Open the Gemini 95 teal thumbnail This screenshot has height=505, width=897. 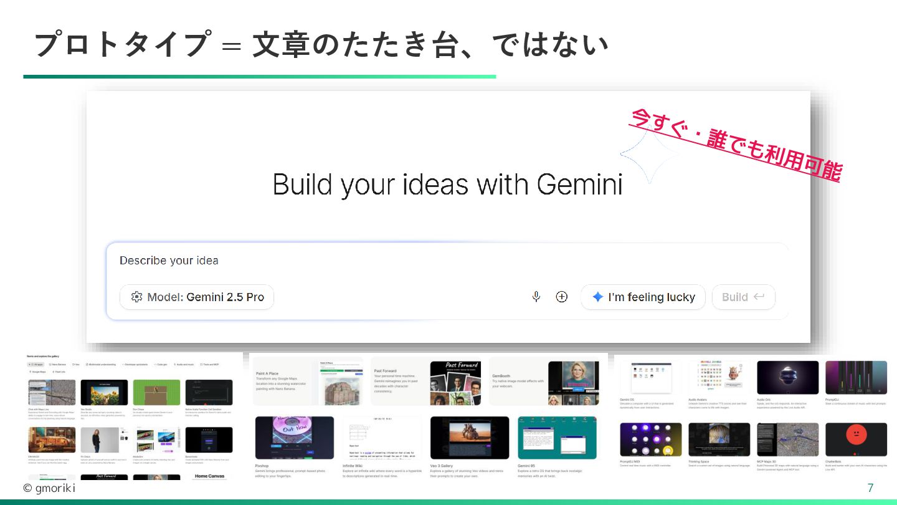pos(557,438)
